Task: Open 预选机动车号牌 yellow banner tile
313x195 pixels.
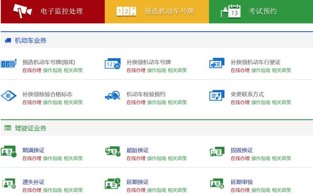Action: [x=157, y=12]
